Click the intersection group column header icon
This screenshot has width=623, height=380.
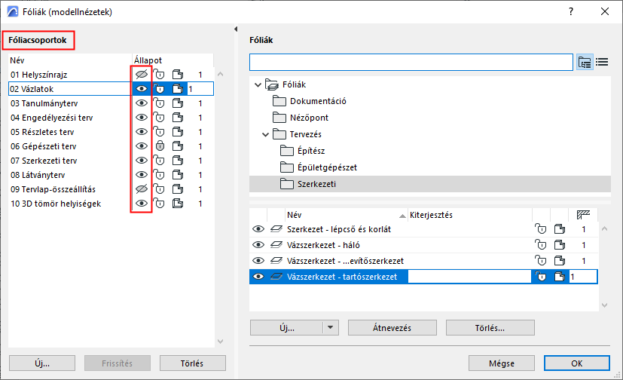pos(583,215)
